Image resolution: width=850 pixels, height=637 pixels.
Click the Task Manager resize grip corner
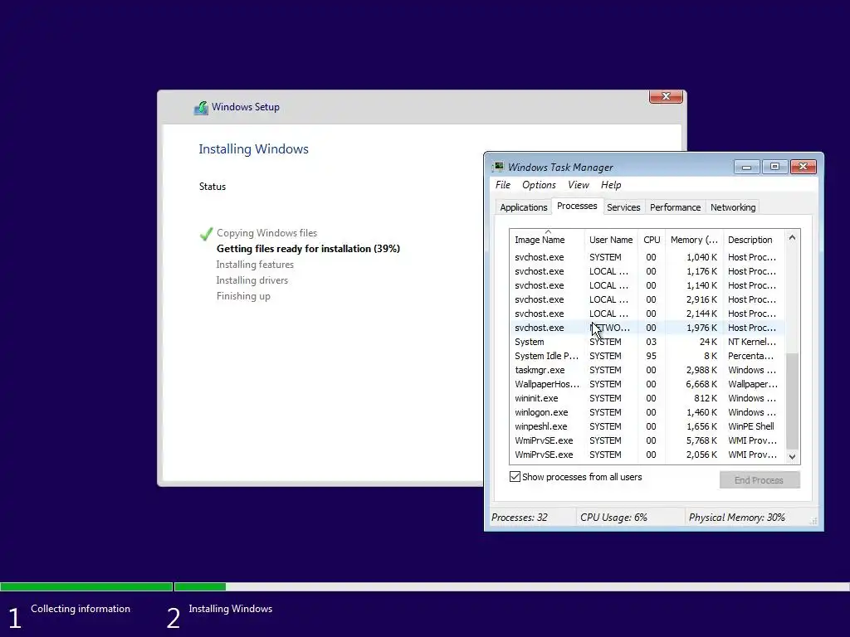813,521
